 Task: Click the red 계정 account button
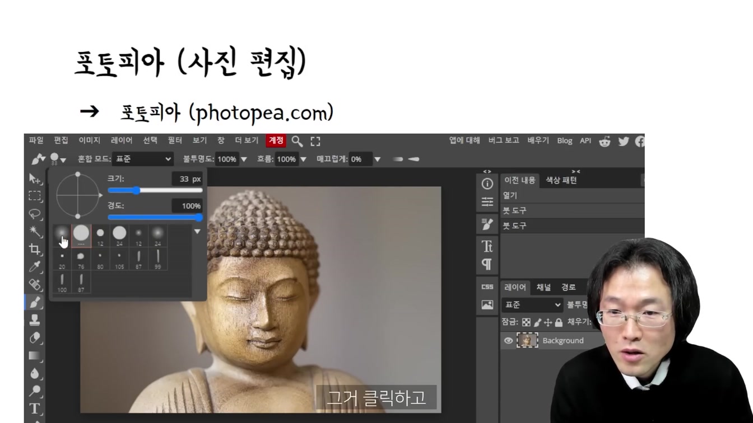tap(276, 140)
